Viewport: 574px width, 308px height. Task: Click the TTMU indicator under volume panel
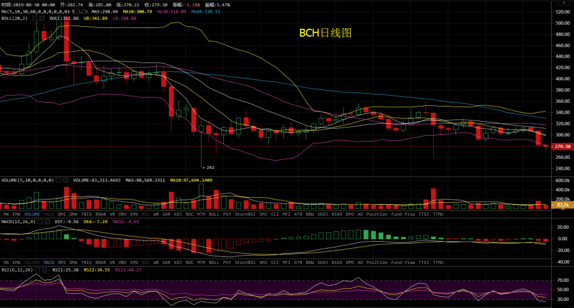438,214
